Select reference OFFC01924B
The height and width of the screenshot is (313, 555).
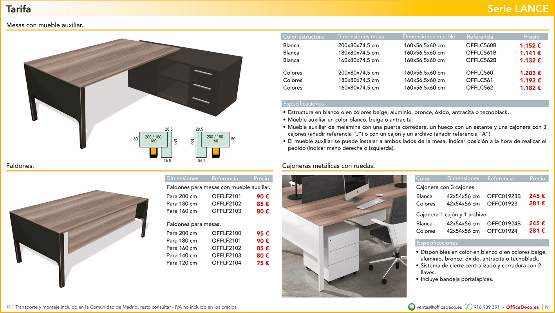(x=504, y=224)
